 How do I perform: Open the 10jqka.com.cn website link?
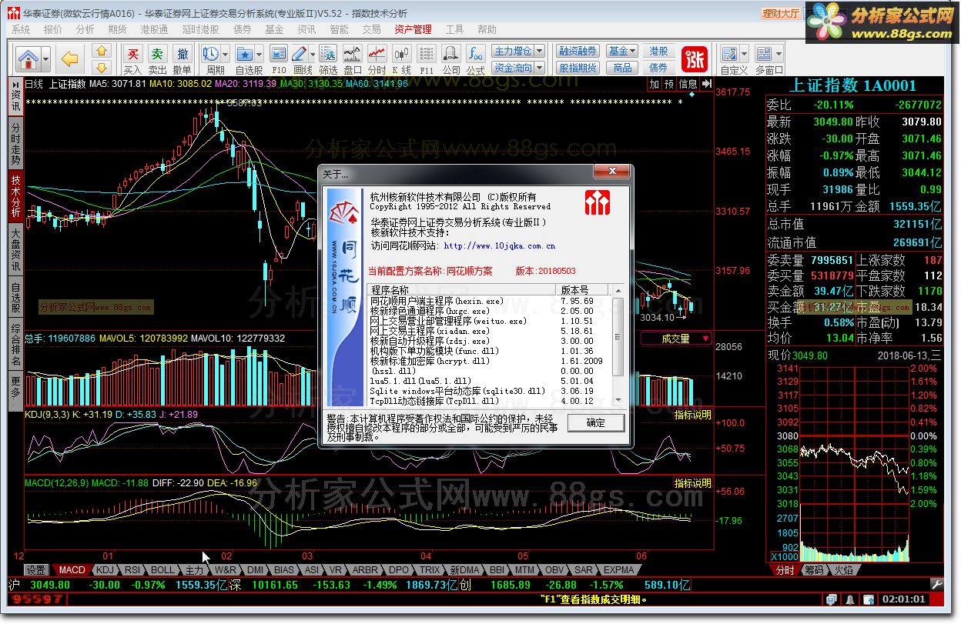[500, 246]
